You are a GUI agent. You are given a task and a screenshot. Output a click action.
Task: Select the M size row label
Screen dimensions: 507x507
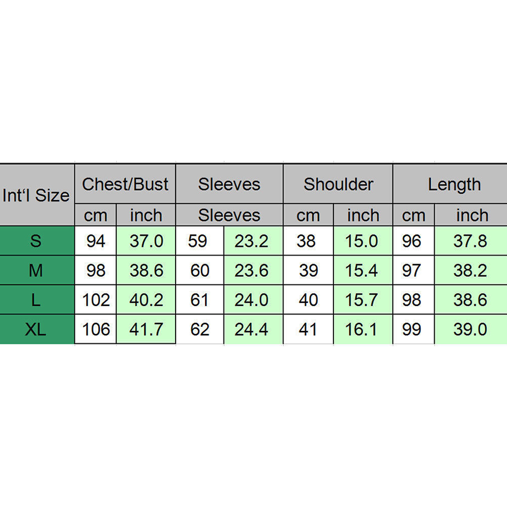[x=36, y=271]
